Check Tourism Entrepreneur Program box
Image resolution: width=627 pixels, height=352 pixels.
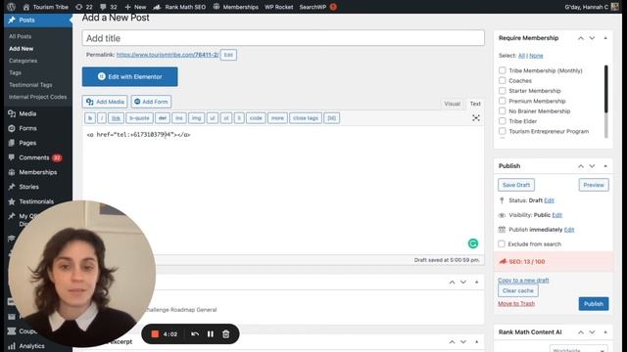tap(503, 131)
